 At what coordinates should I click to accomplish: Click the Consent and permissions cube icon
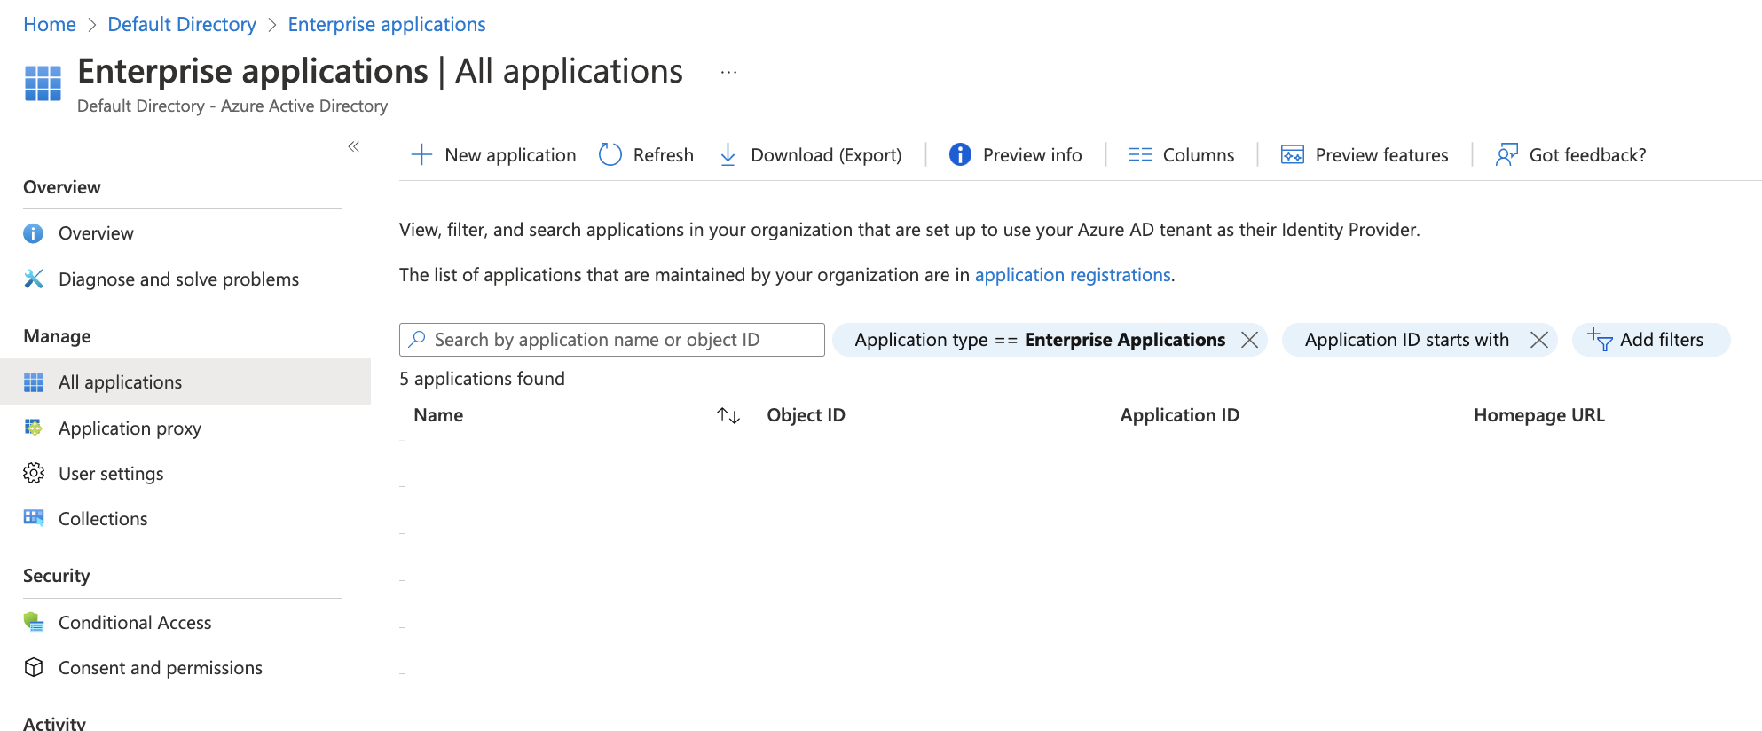tap(34, 668)
